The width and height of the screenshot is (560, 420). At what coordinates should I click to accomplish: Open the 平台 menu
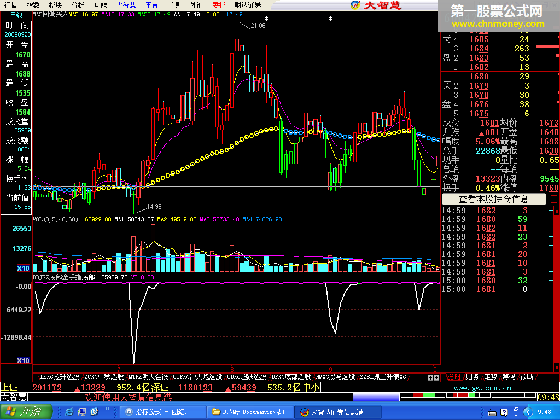[x=152, y=5]
